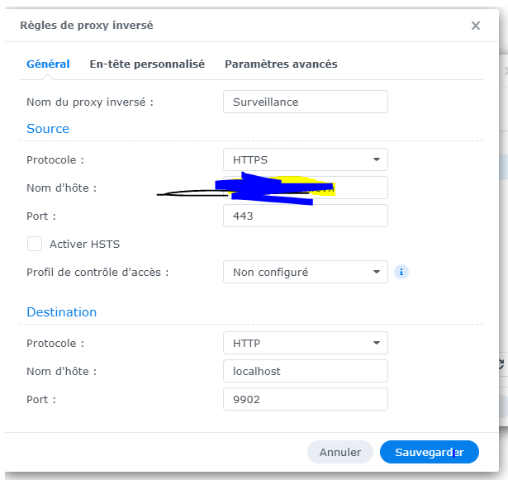
Task: Select the Source Port field showing 443
Action: point(305,216)
